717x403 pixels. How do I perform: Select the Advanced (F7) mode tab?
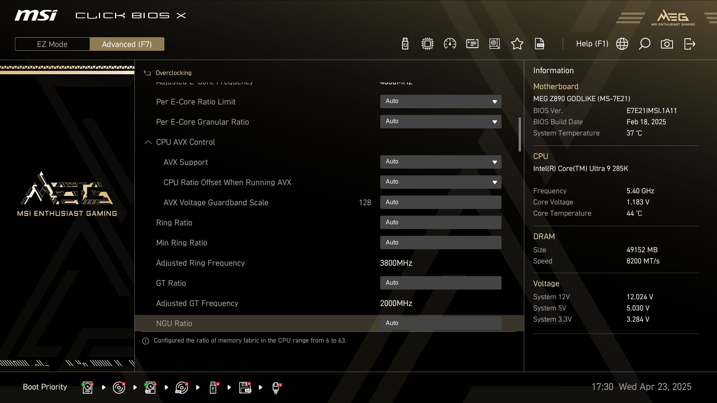(x=127, y=44)
